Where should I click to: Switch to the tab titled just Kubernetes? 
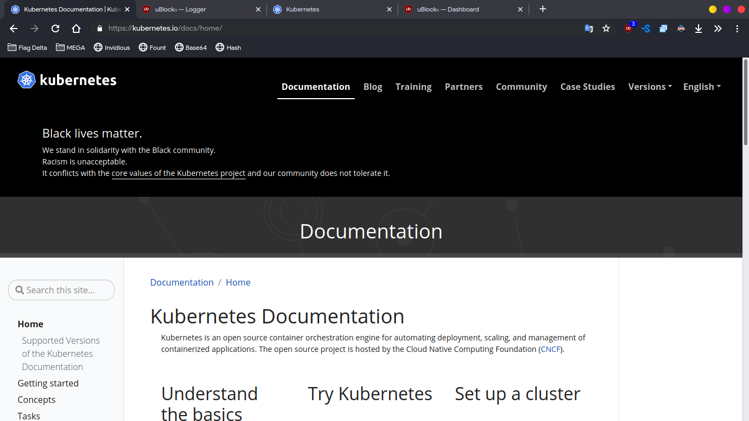331,9
